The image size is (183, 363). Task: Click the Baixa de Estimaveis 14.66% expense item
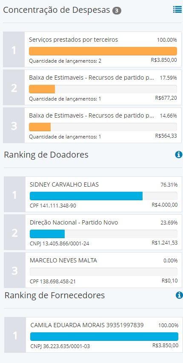click(x=103, y=125)
